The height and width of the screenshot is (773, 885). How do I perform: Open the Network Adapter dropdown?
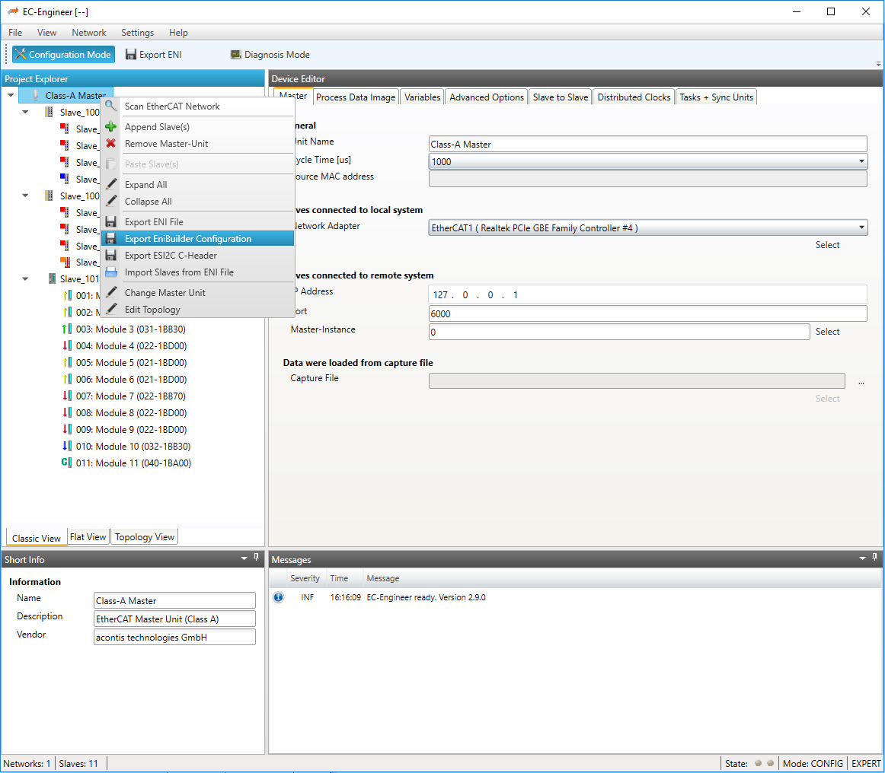[x=861, y=227]
